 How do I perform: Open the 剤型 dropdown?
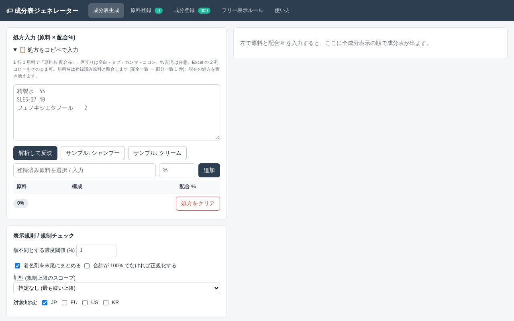pyautogui.click(x=116, y=288)
